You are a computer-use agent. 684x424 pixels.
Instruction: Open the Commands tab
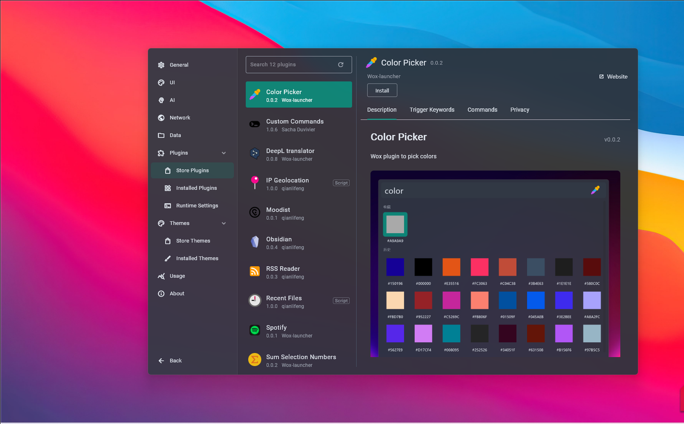[x=482, y=110]
